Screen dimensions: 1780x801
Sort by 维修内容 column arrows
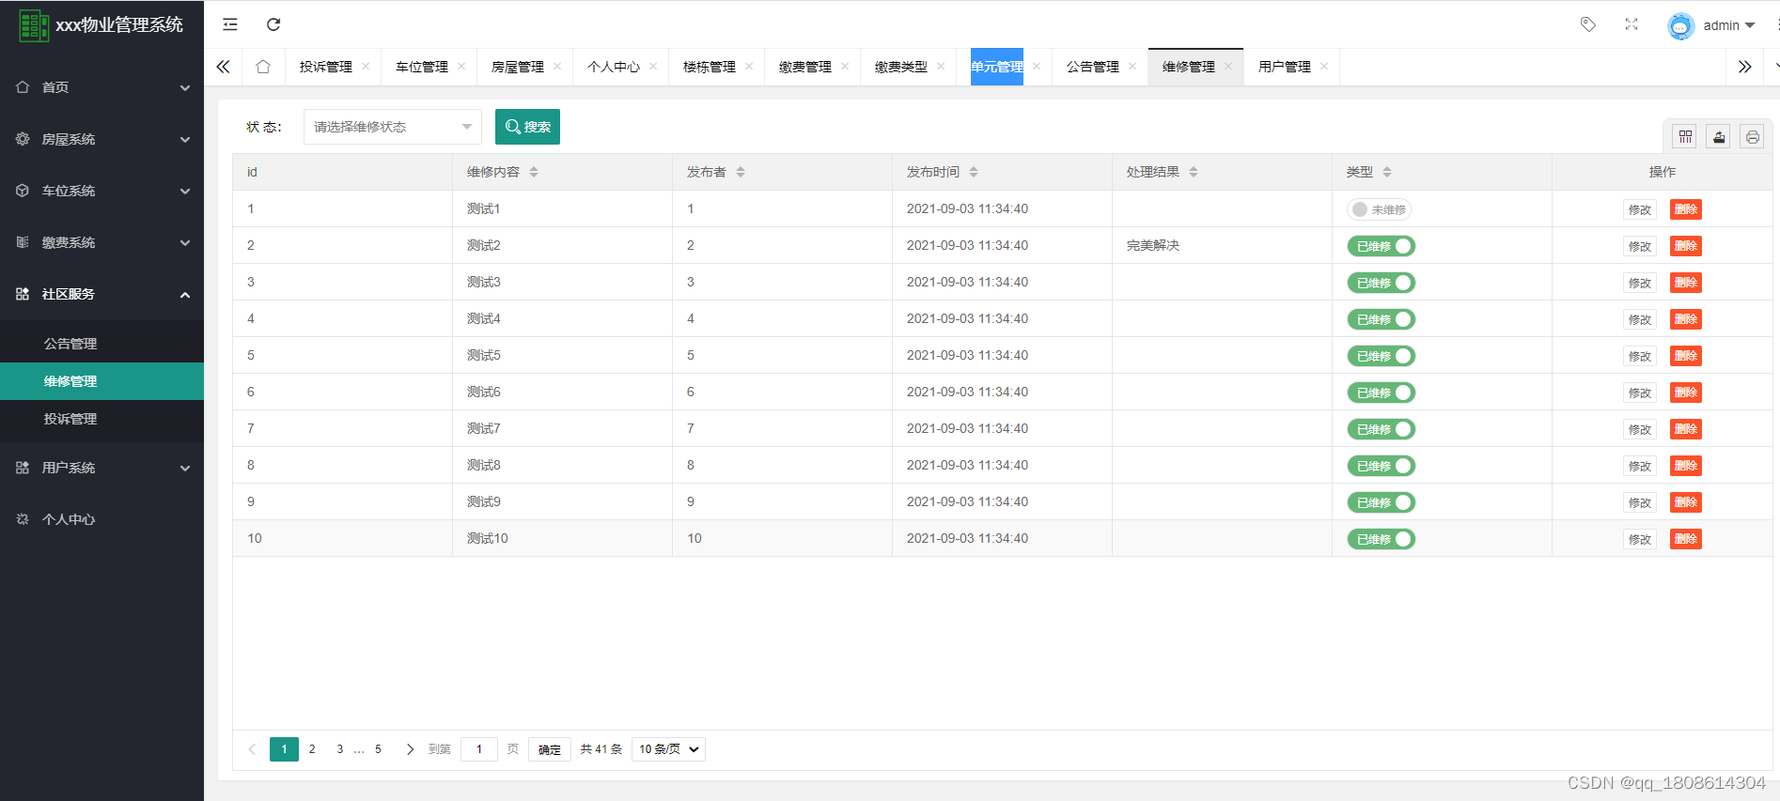[x=534, y=172]
